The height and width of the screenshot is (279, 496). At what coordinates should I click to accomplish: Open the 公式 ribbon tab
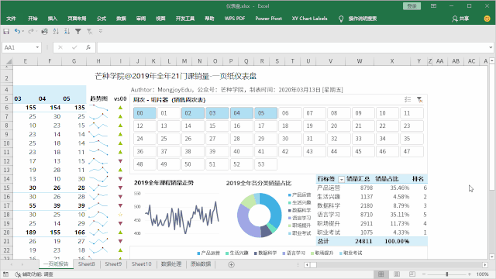(102, 19)
